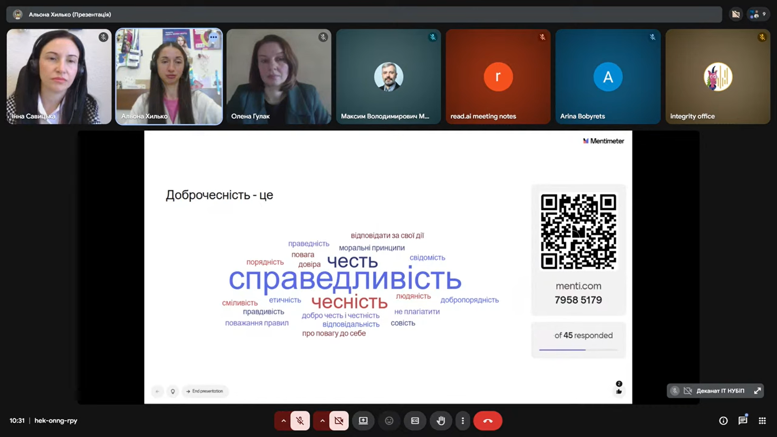Click the responded progress bar
The image size is (777, 437).
pos(578,350)
